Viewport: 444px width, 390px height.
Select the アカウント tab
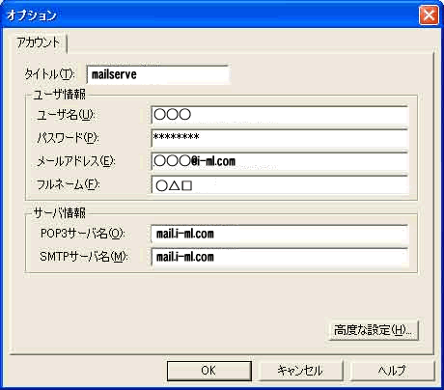pos(39,42)
